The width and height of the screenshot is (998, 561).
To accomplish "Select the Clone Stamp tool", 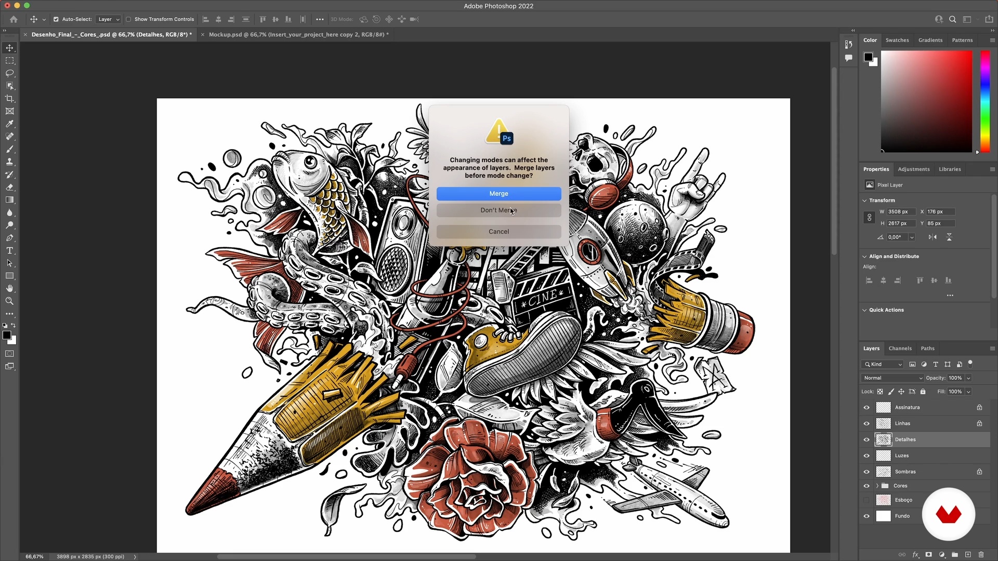I will (x=9, y=162).
